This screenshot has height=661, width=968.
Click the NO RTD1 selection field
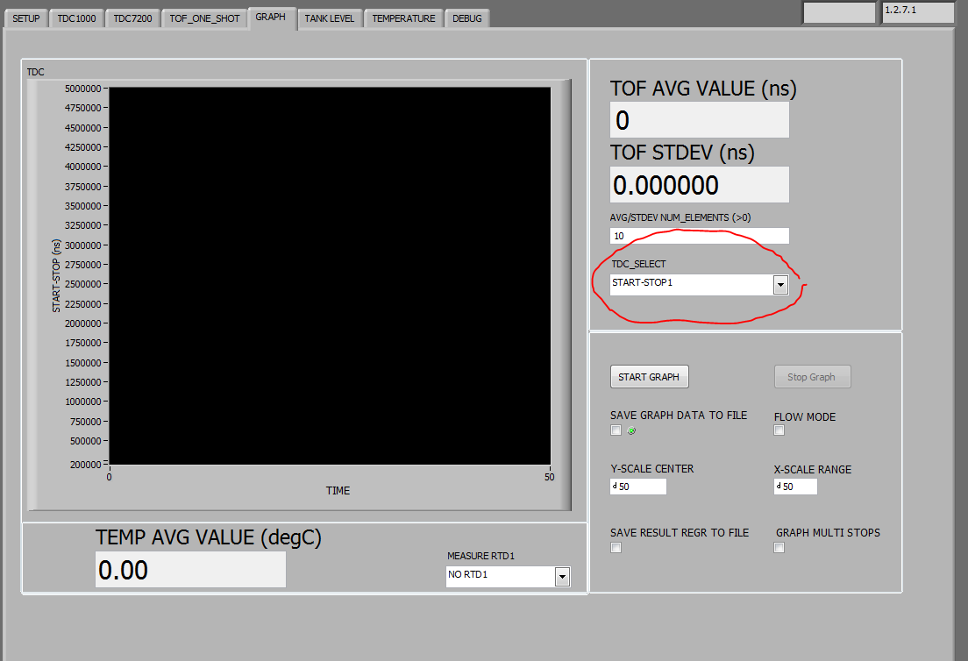click(500, 577)
